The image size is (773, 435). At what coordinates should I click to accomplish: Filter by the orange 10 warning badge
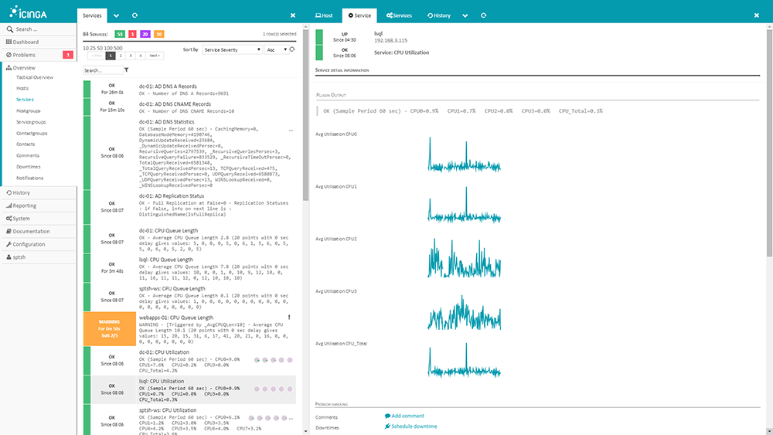158,34
